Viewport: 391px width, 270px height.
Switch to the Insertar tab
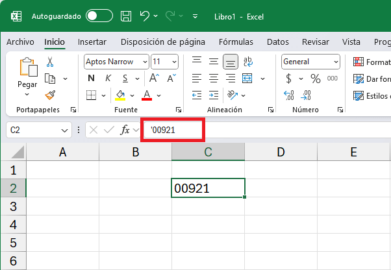(92, 42)
